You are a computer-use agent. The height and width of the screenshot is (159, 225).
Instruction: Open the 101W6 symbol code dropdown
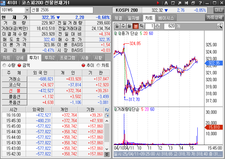tap(27, 10)
